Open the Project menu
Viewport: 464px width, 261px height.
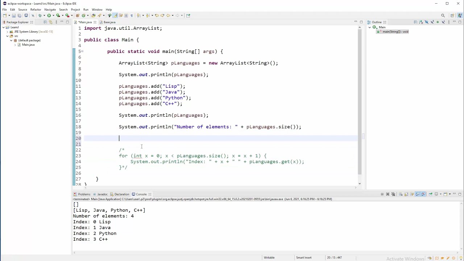[75, 9]
